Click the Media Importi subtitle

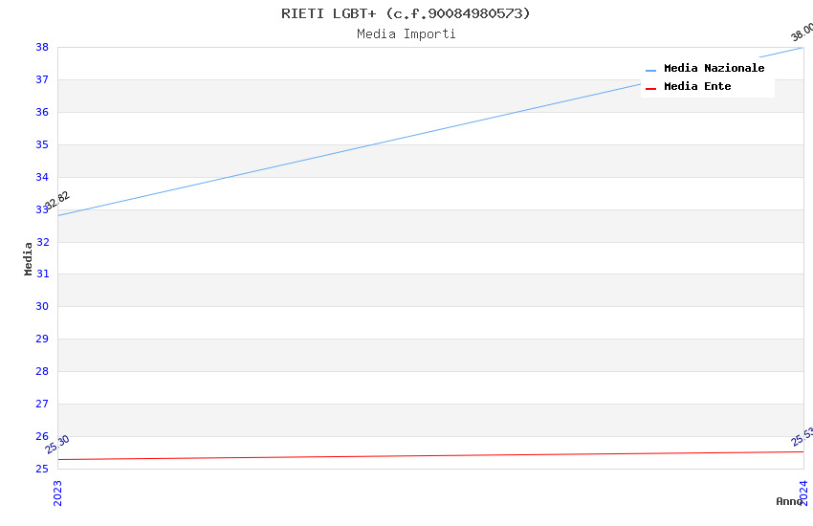[406, 33]
